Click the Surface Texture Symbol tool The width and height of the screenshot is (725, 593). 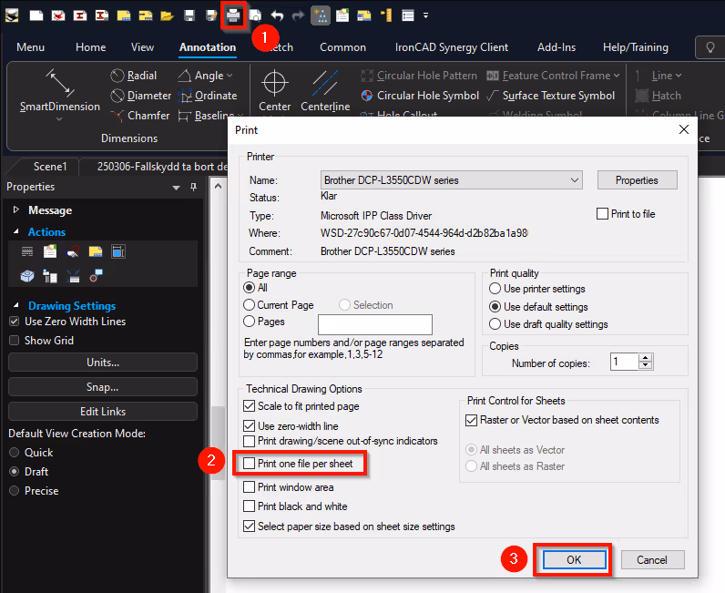[x=551, y=96]
